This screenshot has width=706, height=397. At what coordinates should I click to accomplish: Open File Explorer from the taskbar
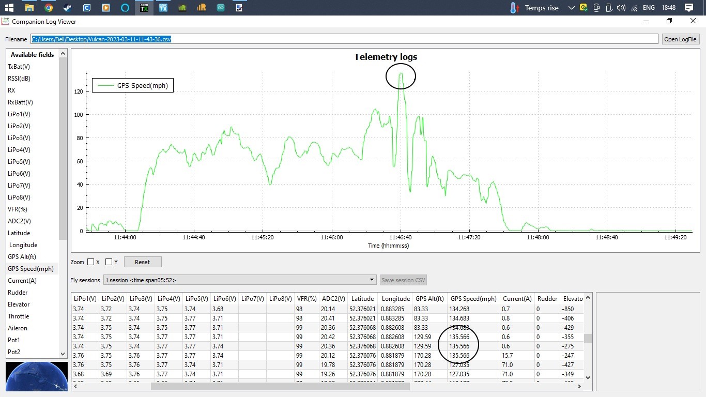click(29, 7)
